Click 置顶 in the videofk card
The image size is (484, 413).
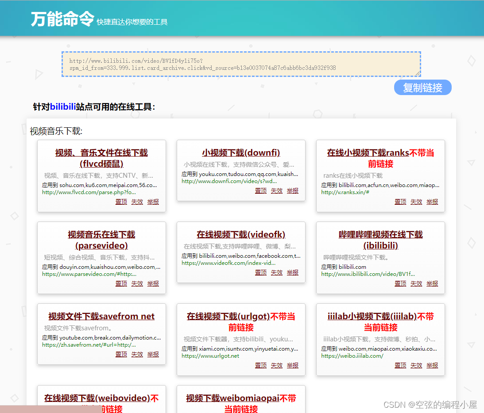[x=261, y=272]
